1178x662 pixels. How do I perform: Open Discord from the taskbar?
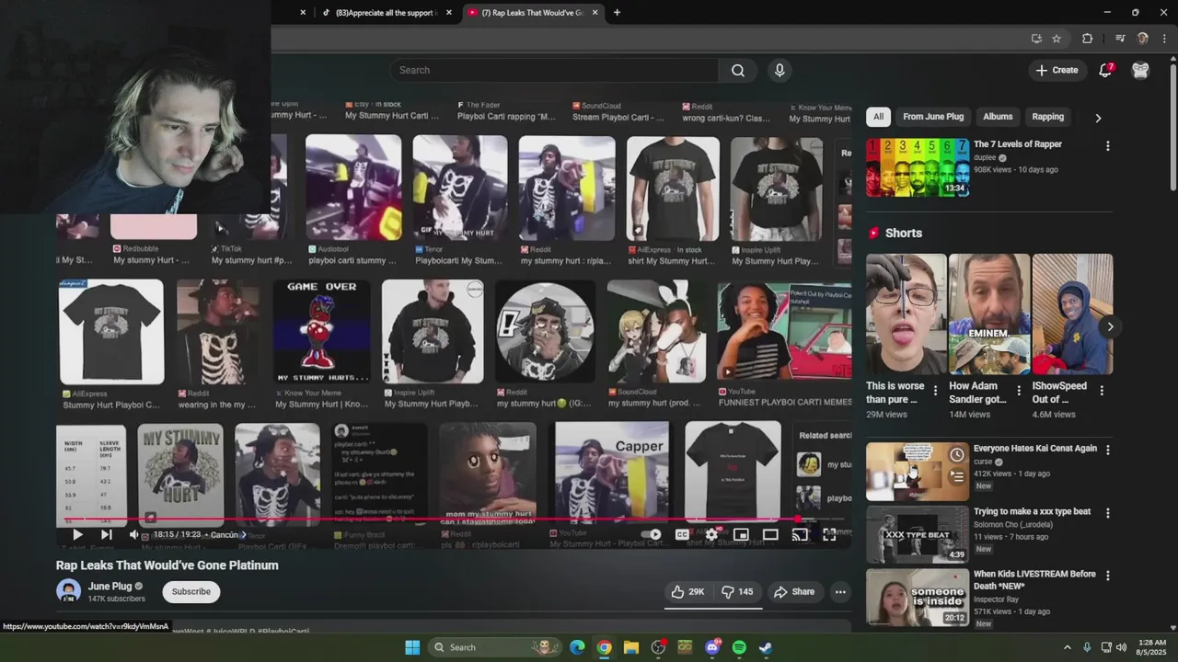coord(713,647)
